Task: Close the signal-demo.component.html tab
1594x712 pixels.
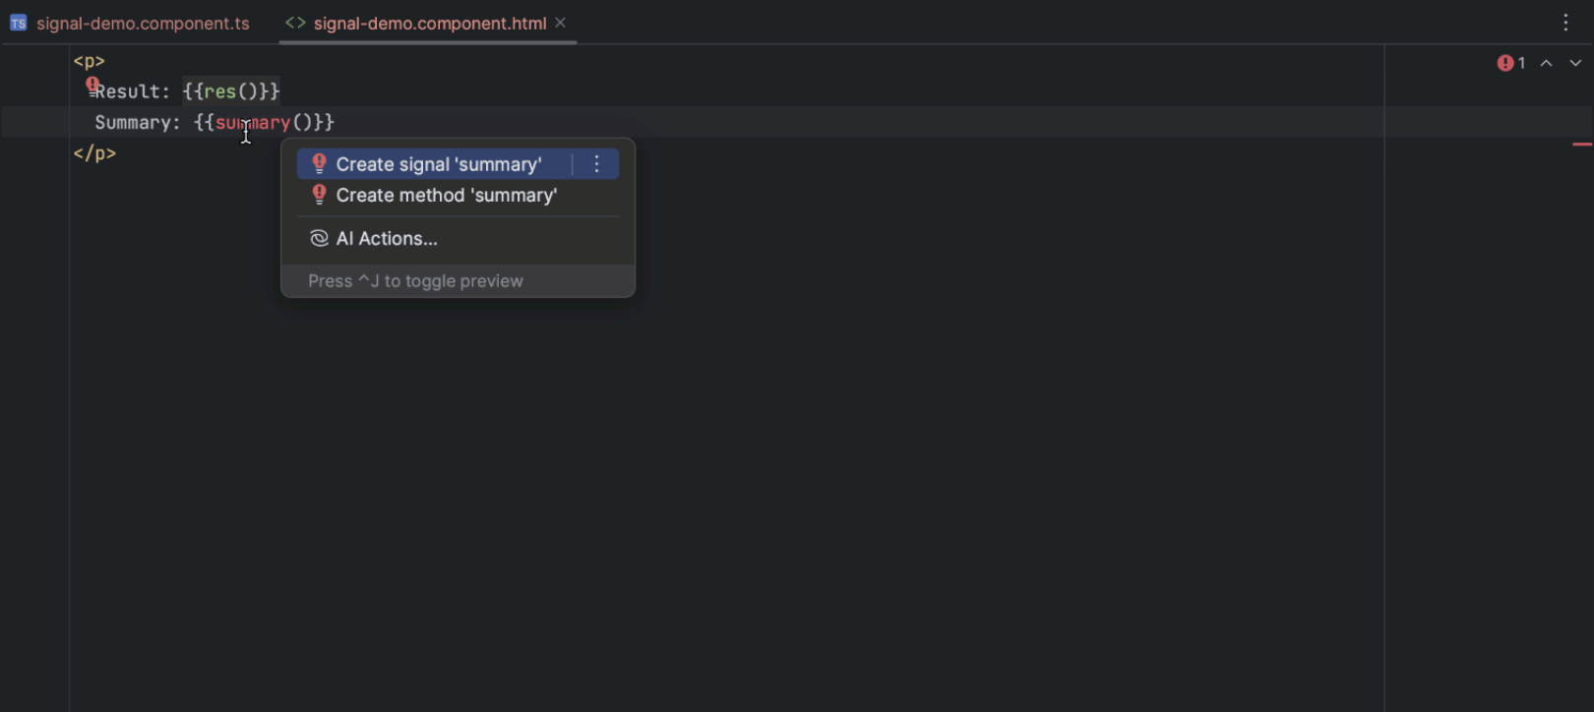Action: pyautogui.click(x=560, y=23)
